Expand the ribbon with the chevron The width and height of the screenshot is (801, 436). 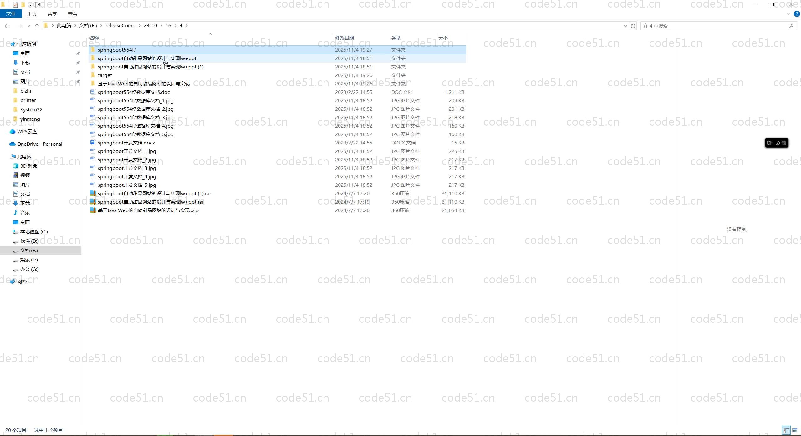pyautogui.click(x=789, y=14)
